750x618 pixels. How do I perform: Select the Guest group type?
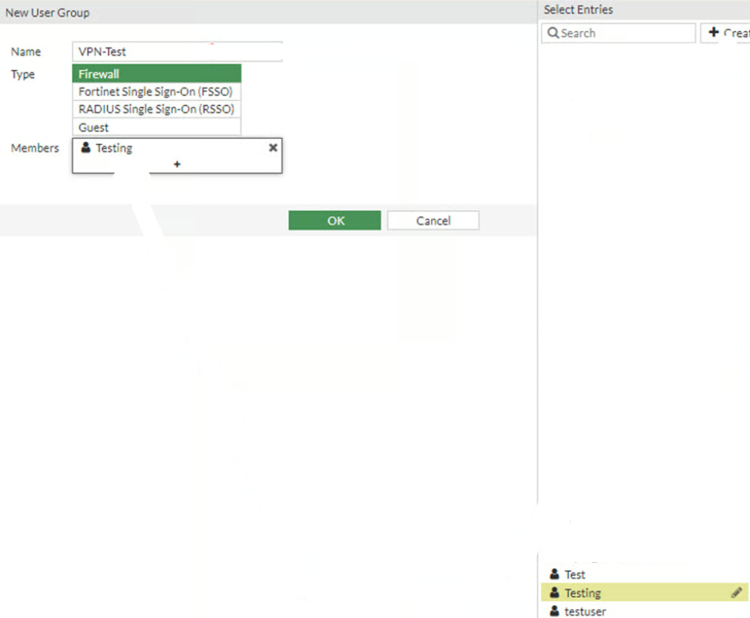click(156, 128)
